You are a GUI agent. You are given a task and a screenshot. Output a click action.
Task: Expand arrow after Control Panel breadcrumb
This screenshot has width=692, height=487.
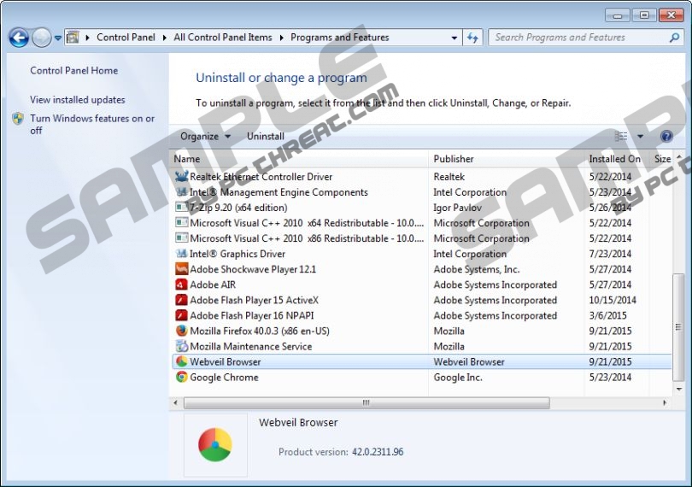(x=165, y=38)
